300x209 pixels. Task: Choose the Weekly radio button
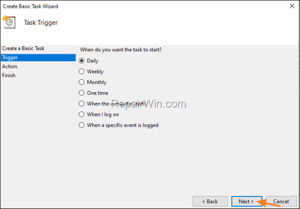82,72
